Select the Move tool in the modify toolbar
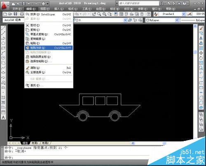Viewport: 206px width, 166px height. [x=201, y=53]
